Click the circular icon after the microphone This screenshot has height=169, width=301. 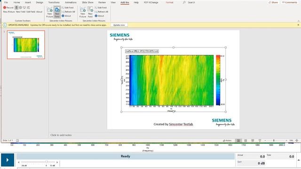coord(20,8)
